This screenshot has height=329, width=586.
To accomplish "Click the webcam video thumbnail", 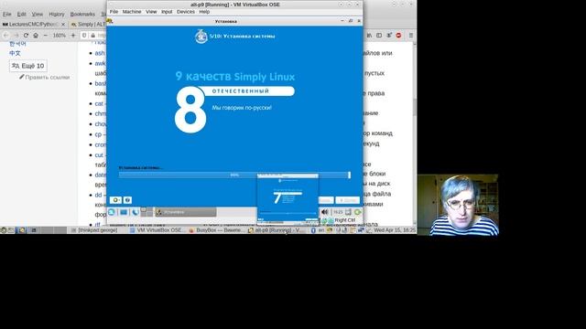I will (458, 205).
